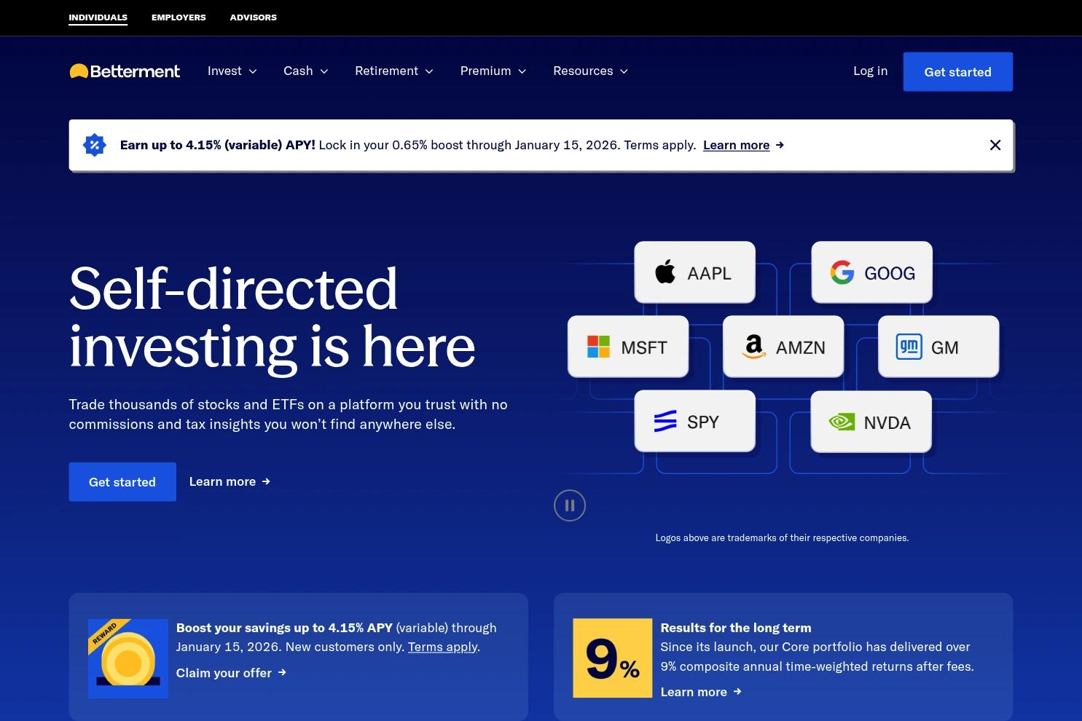The width and height of the screenshot is (1082, 721).
Task: Open the Terms apply link
Action: pos(442,647)
